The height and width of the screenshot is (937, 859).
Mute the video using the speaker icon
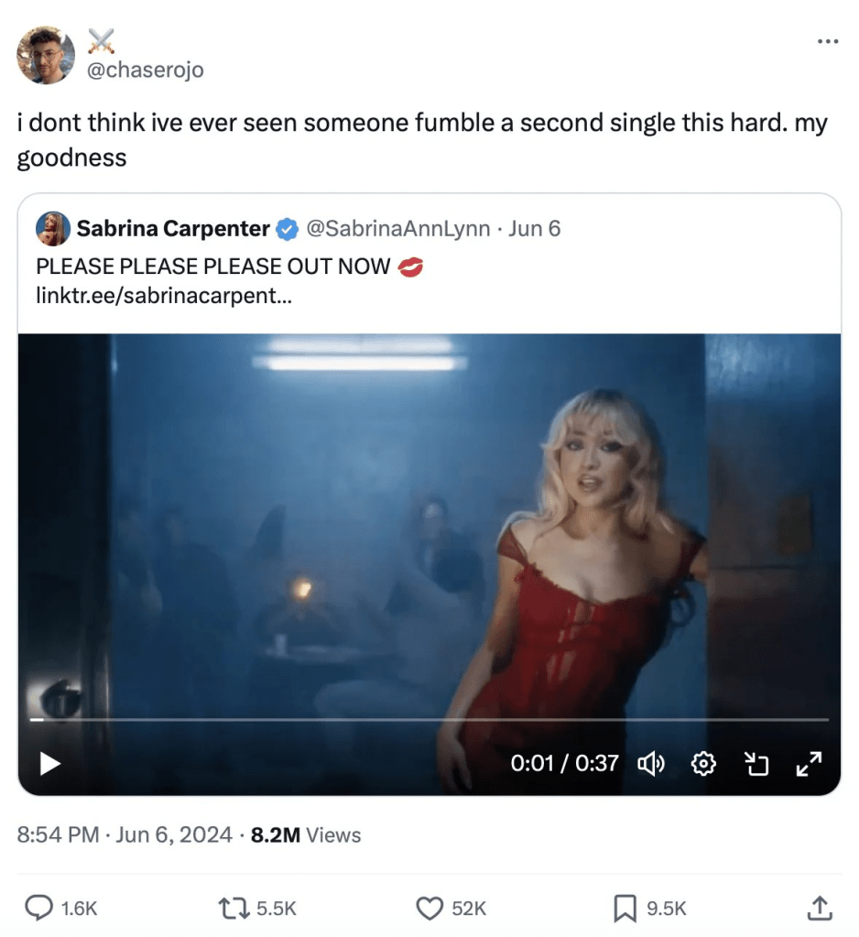click(650, 763)
